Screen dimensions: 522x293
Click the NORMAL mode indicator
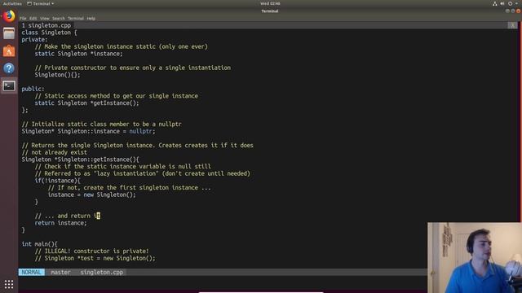(31, 272)
